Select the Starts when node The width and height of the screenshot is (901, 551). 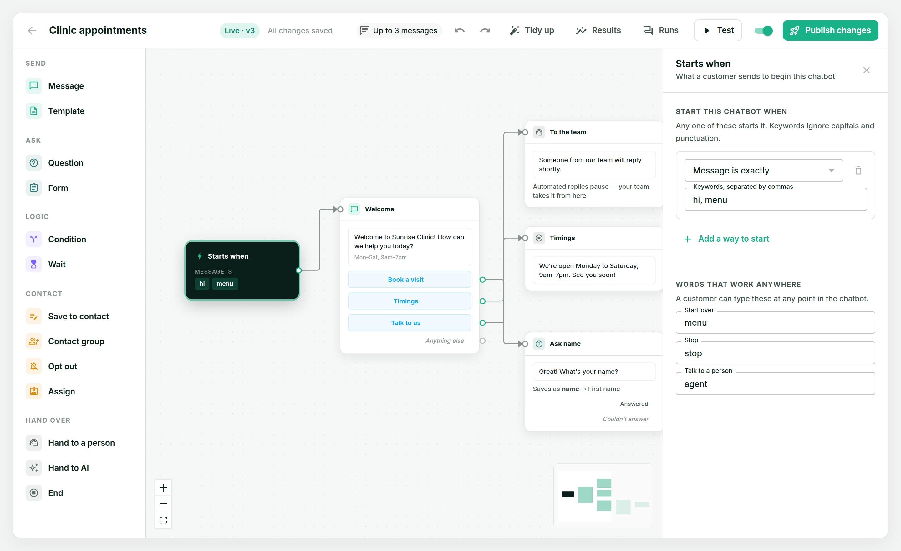(x=242, y=270)
